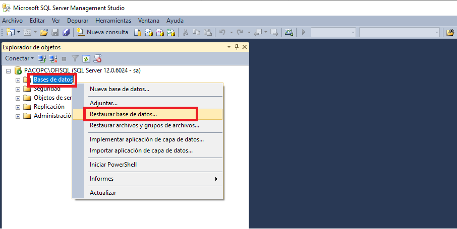Image resolution: width=457 pixels, height=229 pixels.
Task: Open the Ver menu
Action: click(56, 21)
